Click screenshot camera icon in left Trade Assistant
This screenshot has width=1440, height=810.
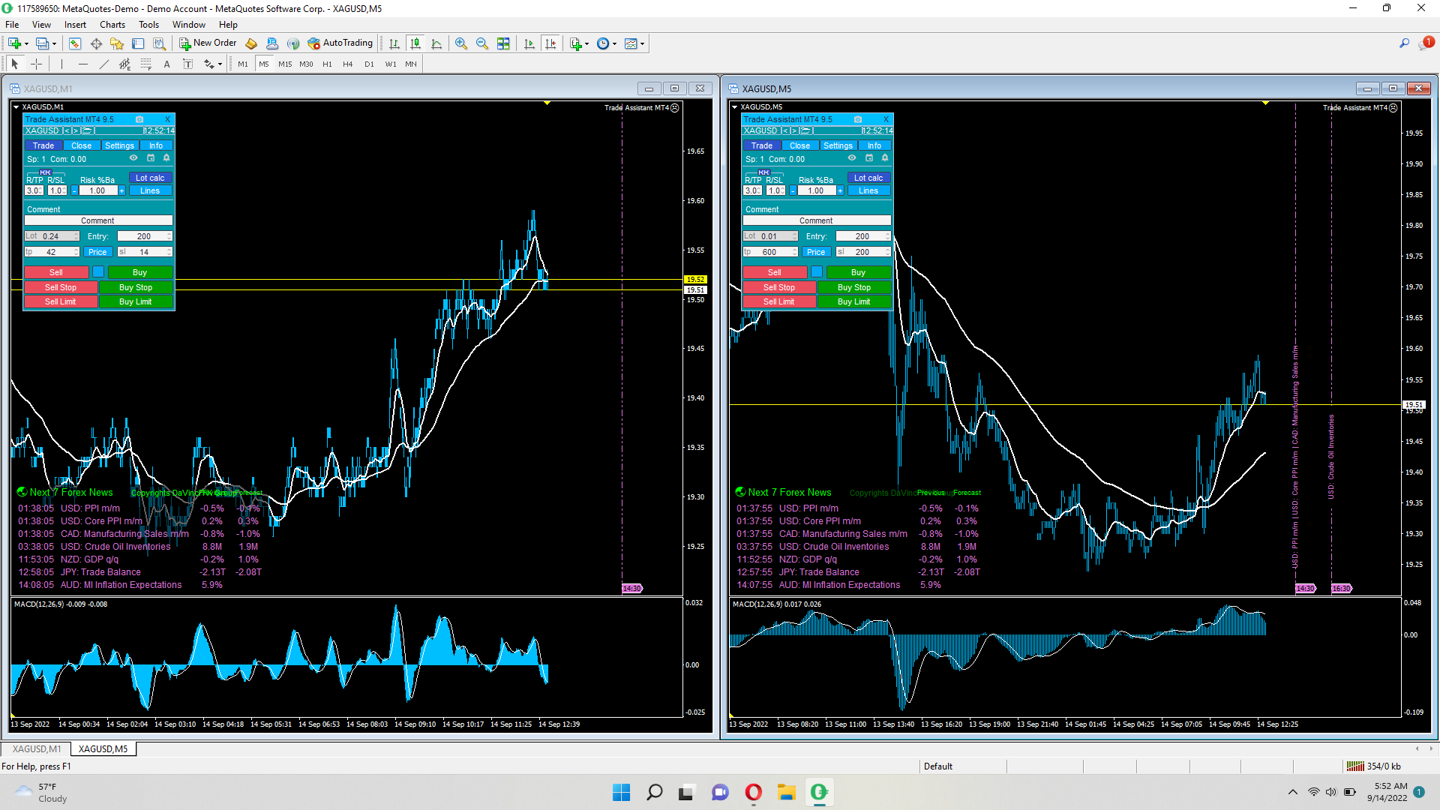(139, 119)
